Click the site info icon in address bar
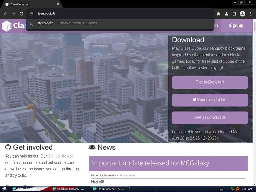 click(x=31, y=14)
